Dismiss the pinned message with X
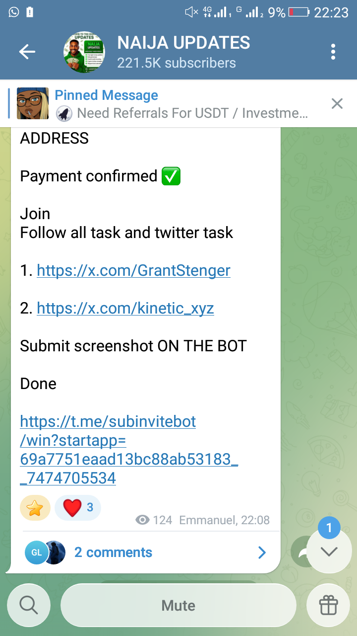Image resolution: width=357 pixels, height=636 pixels. (337, 103)
